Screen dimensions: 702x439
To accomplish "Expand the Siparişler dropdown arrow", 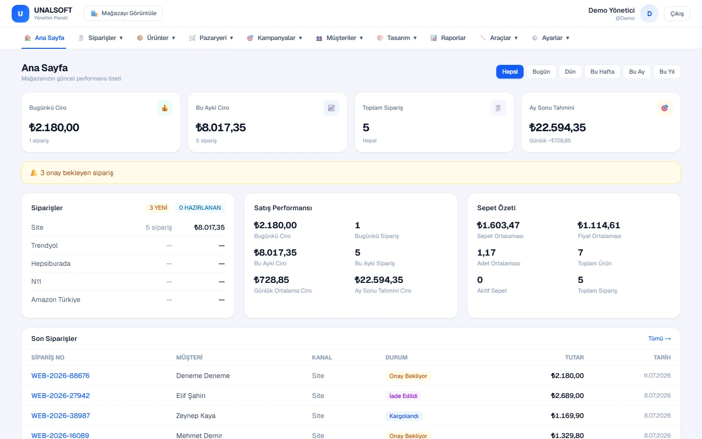I will pos(121,38).
